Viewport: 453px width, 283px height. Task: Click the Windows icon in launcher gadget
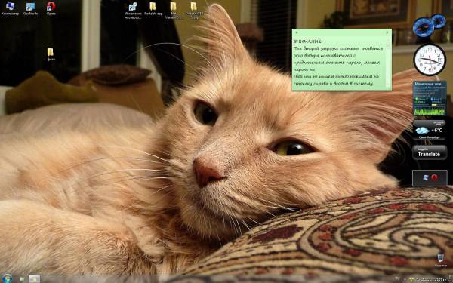[426, 177]
